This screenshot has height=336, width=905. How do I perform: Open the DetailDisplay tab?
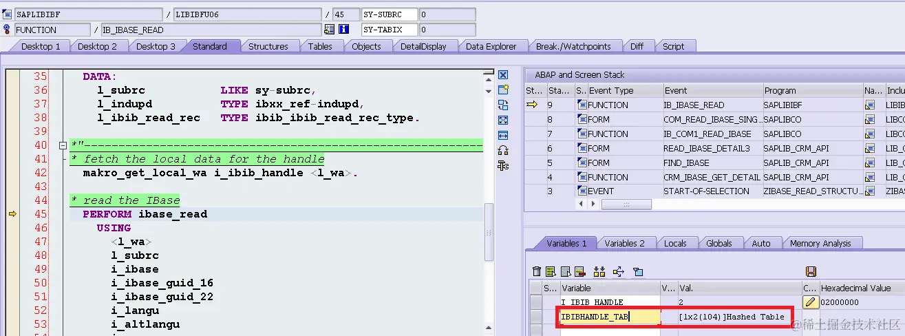[x=423, y=46]
